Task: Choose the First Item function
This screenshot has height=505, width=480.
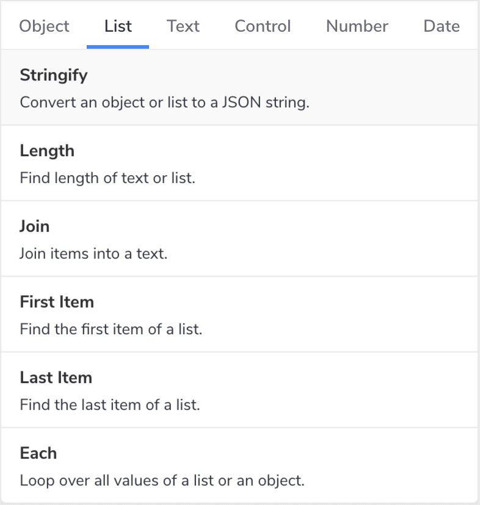Action: coord(57,302)
